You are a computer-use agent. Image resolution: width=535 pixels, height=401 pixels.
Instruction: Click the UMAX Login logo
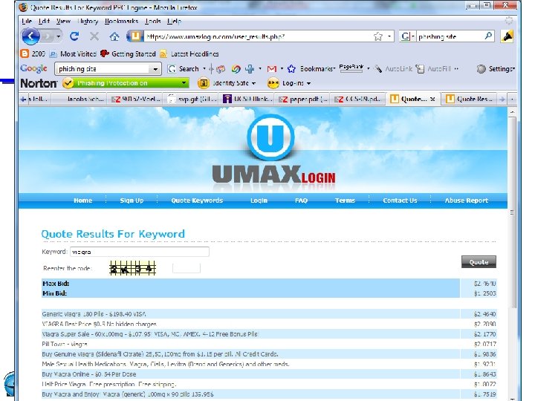[x=272, y=153]
